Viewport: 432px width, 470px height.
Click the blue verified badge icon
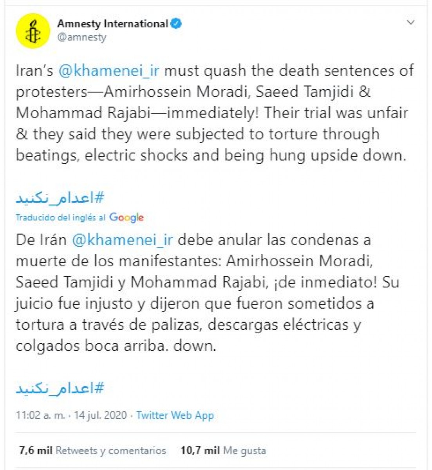click(x=176, y=24)
